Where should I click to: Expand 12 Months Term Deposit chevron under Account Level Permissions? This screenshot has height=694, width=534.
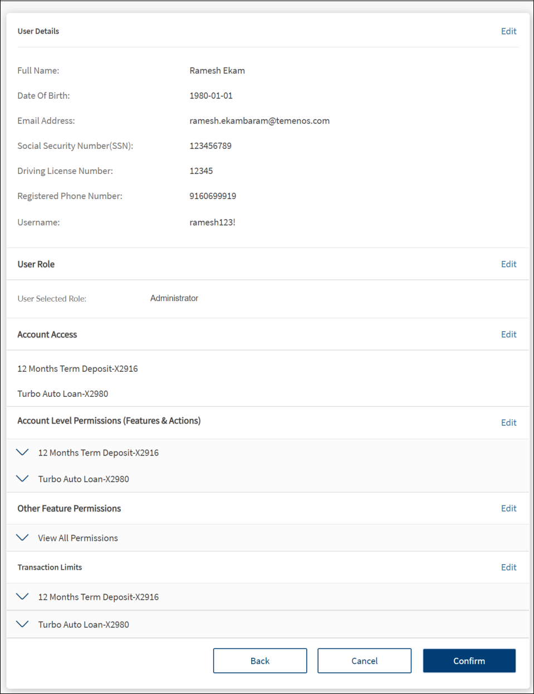coord(22,452)
